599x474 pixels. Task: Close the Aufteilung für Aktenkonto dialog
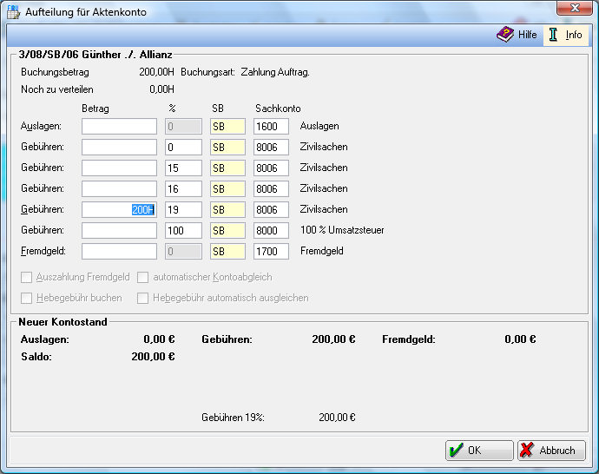click(x=572, y=11)
